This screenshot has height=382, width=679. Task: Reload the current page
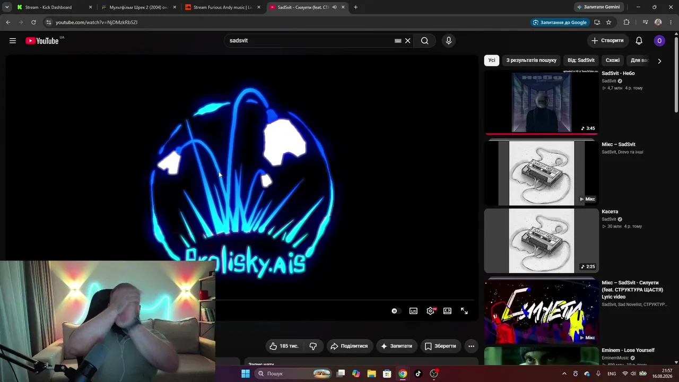pyautogui.click(x=33, y=22)
